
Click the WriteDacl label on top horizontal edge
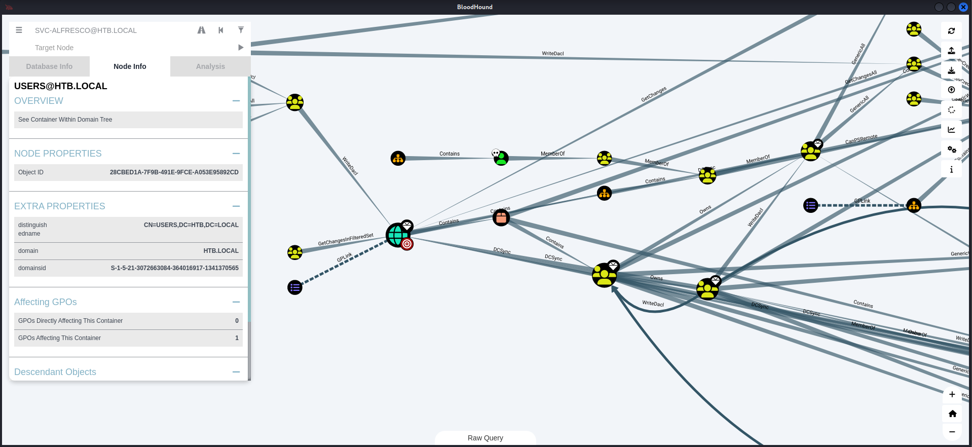[552, 54]
